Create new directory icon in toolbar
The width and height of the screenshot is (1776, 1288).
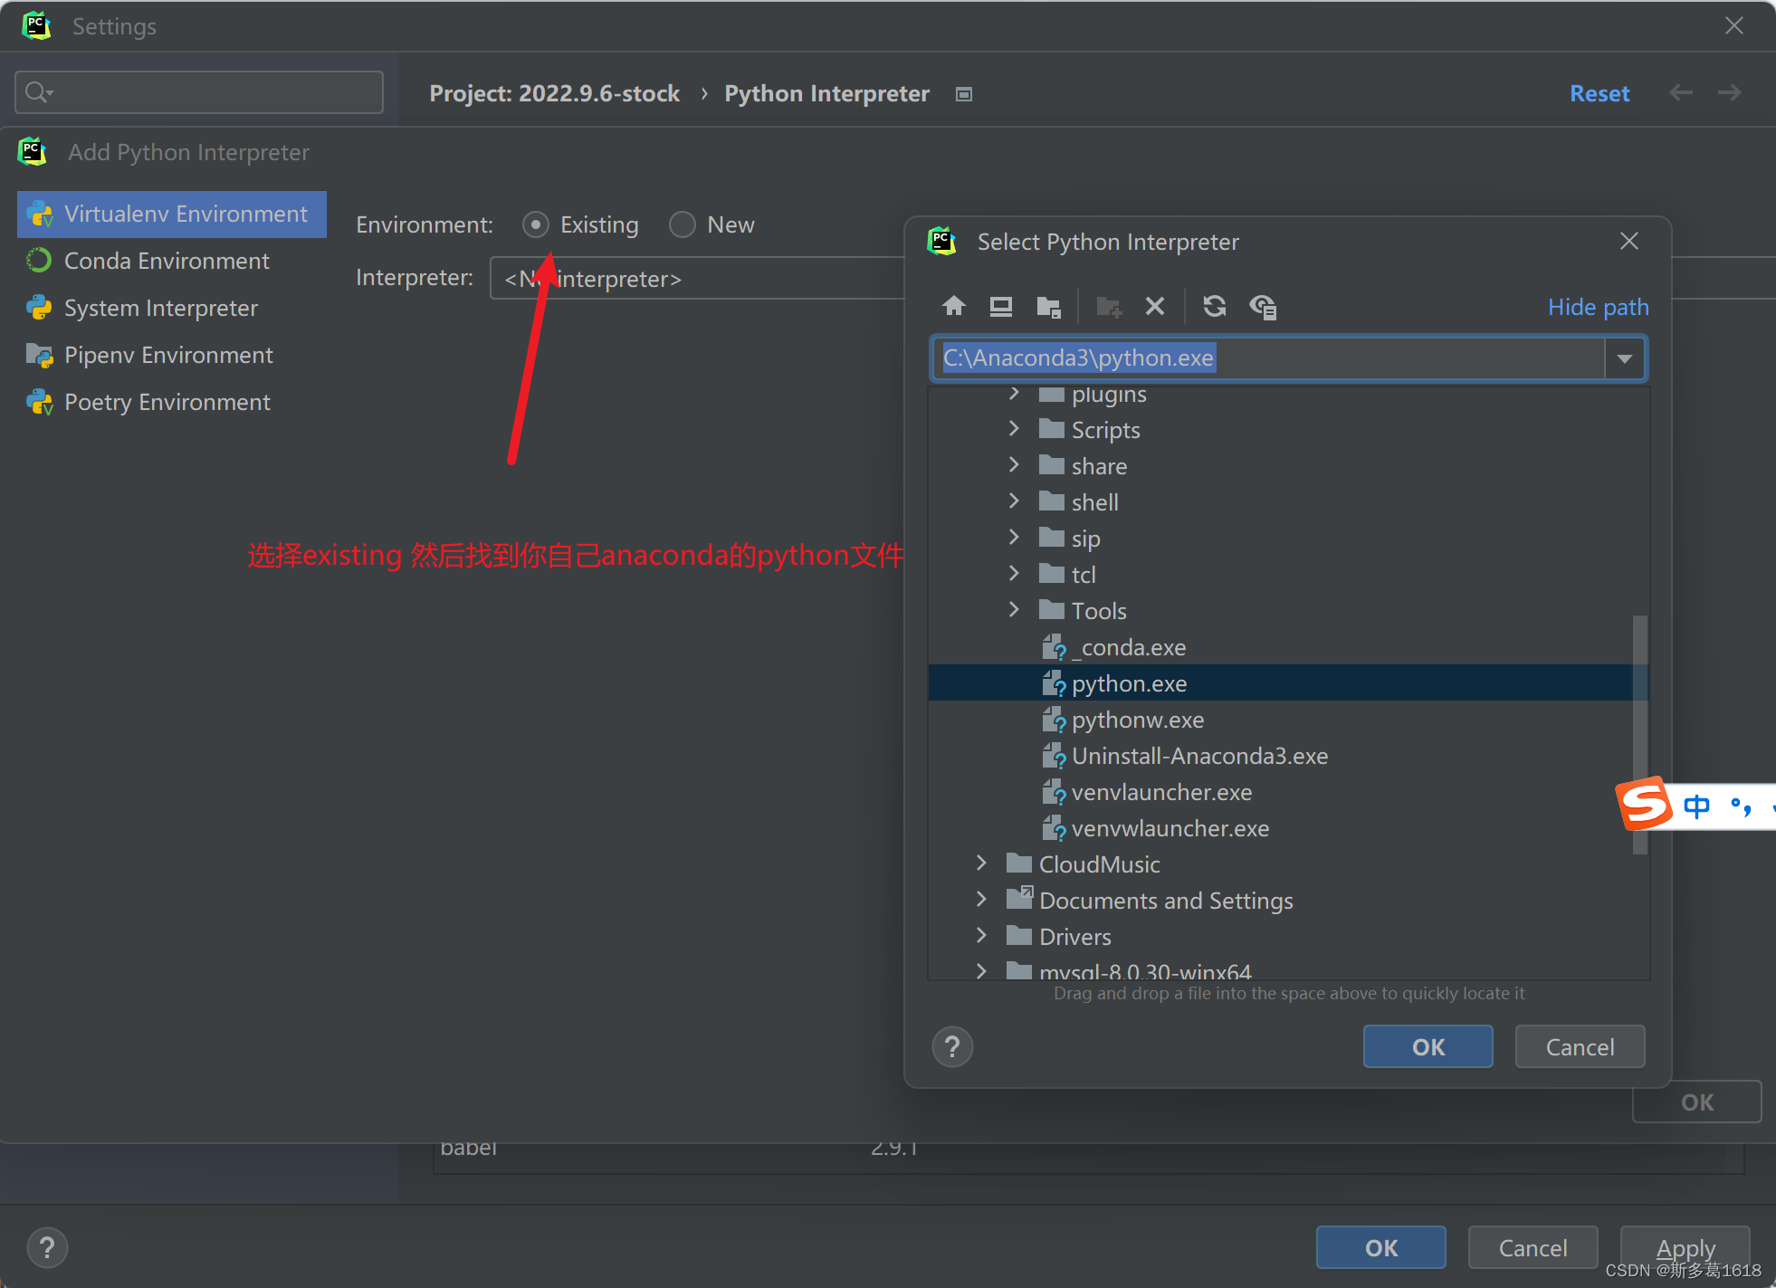1109,307
